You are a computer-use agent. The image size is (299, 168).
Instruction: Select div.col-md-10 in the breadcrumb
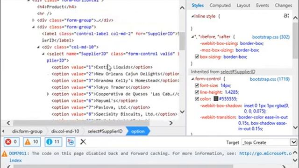point(65,132)
